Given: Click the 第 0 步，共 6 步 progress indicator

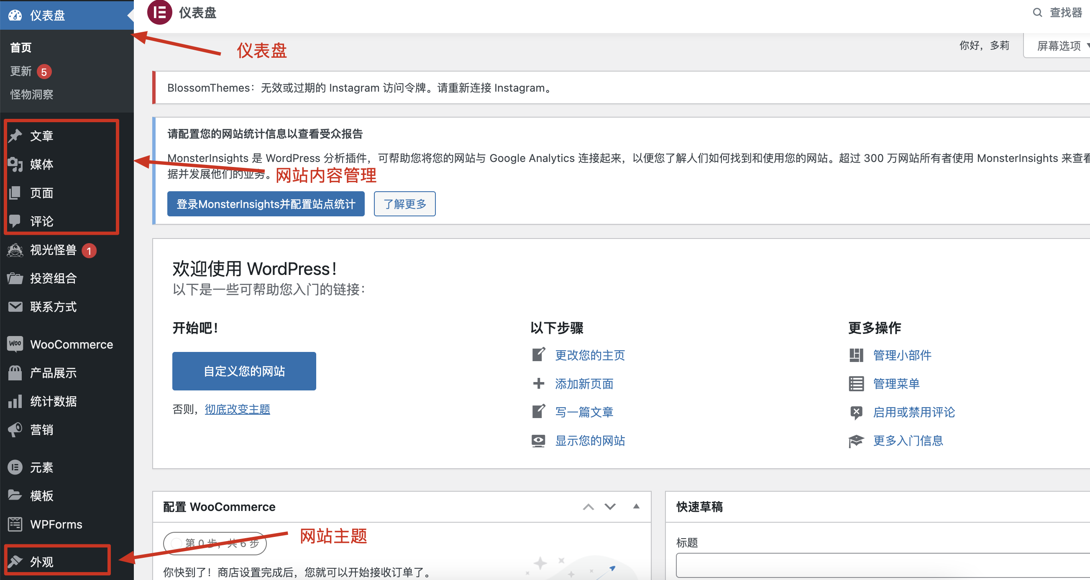Looking at the screenshot, I should 215,543.
